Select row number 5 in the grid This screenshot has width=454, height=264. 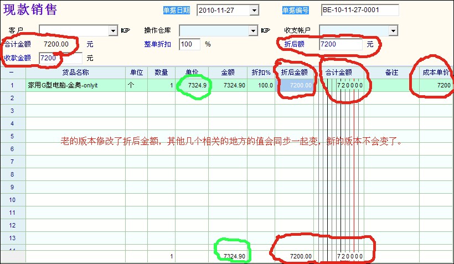pyautogui.click(x=12, y=136)
